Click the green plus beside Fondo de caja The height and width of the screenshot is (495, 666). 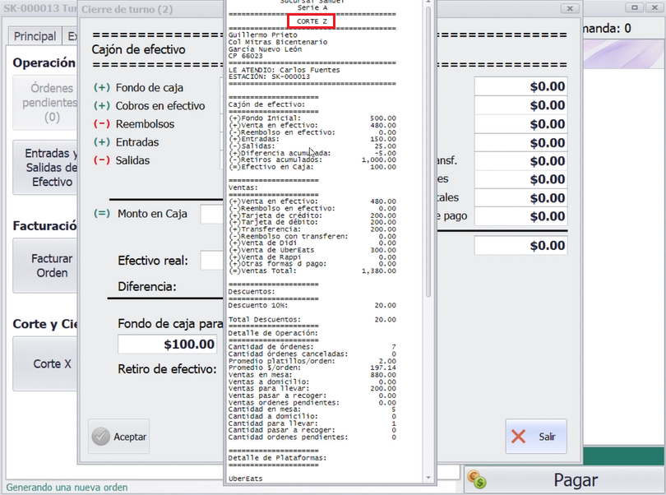click(102, 88)
